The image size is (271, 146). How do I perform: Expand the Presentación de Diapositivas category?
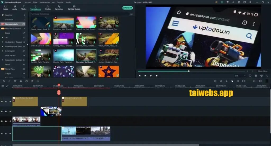[2, 60]
